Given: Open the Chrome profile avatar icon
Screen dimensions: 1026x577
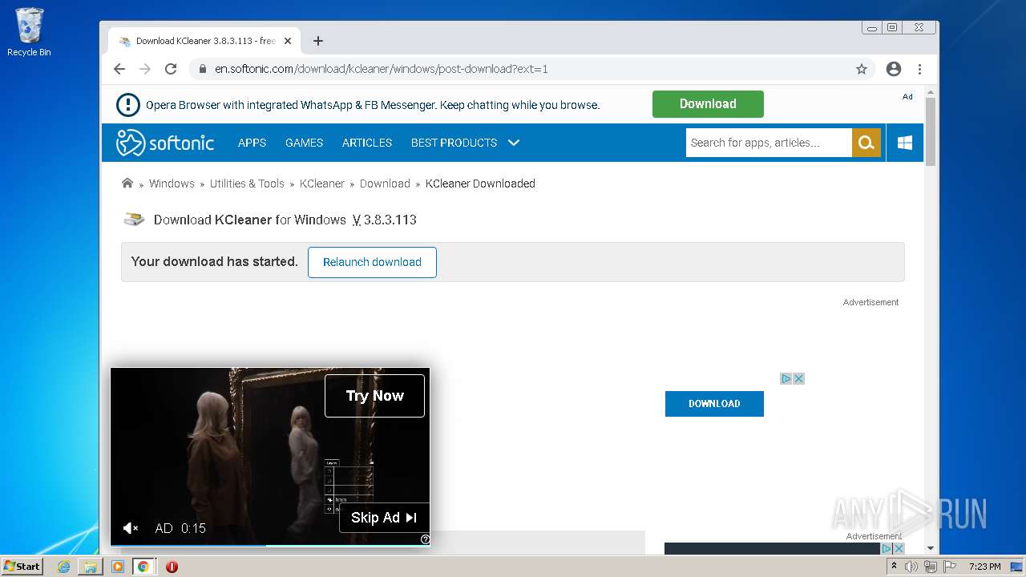Looking at the screenshot, I should (x=894, y=69).
